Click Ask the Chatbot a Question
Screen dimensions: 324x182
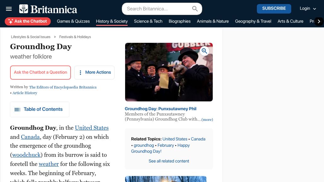tap(40, 72)
